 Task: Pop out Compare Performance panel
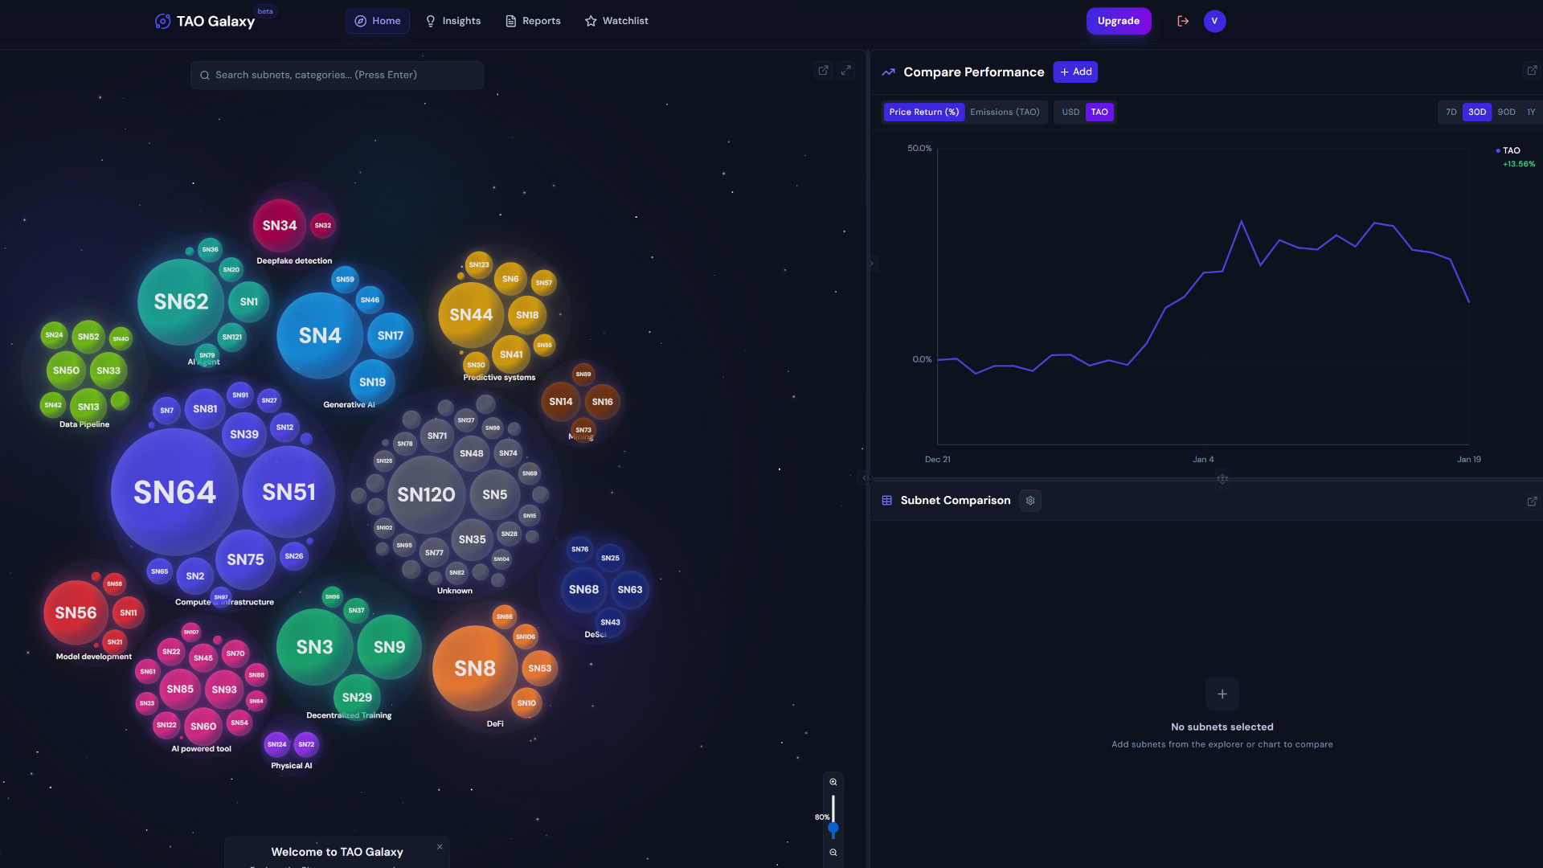1532,71
